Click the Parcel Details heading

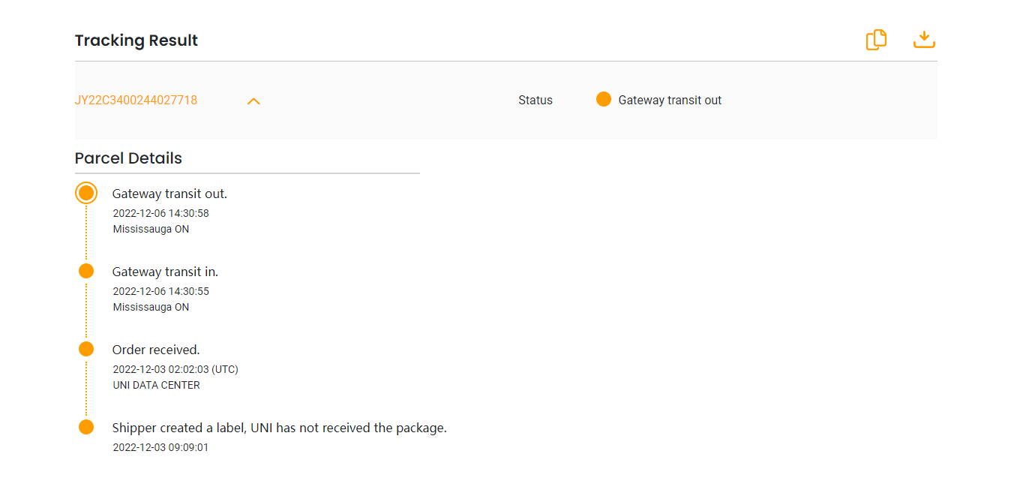(x=128, y=158)
